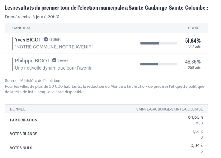Screen dimensions: 221x158
Task: Click the DONNÉE column header
Action: coord(17,109)
